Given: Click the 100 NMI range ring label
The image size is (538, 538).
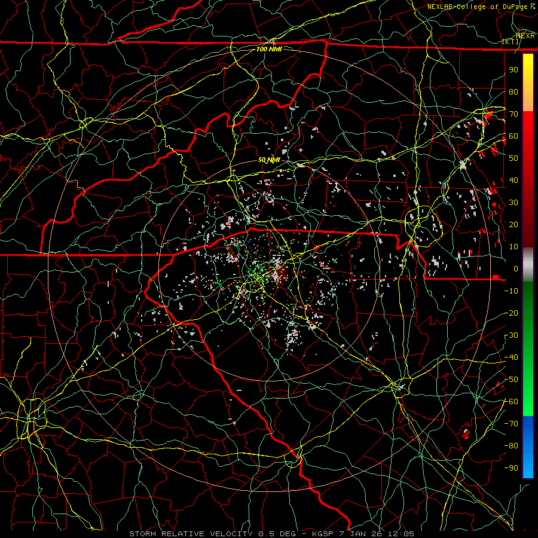Looking at the screenshot, I should point(269,49).
